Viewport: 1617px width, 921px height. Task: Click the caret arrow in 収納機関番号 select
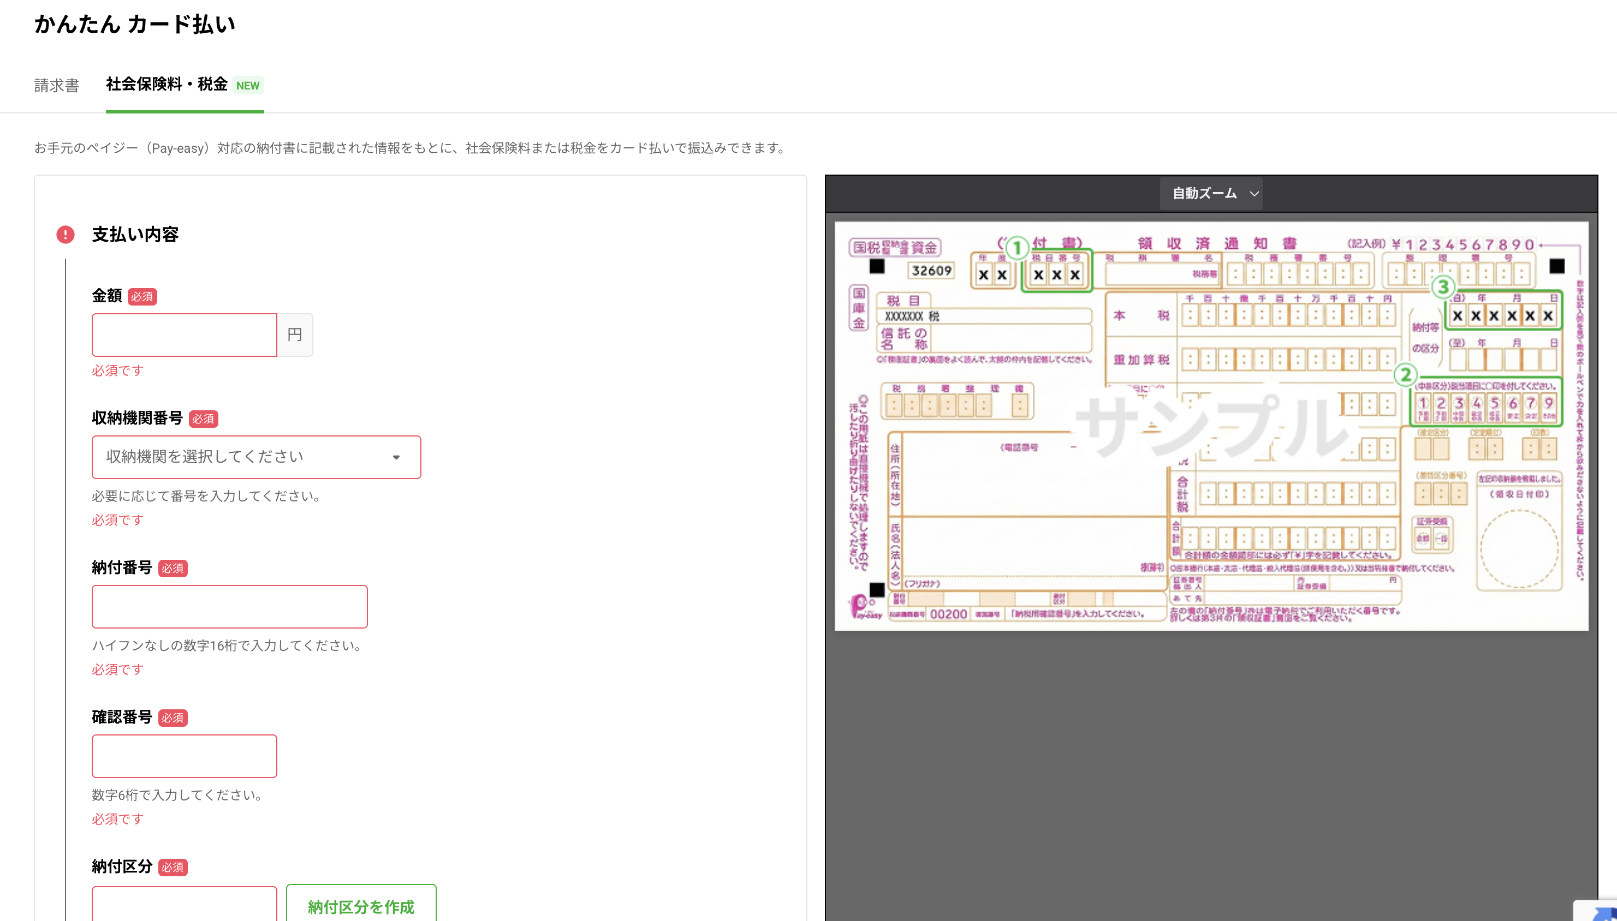pos(396,457)
